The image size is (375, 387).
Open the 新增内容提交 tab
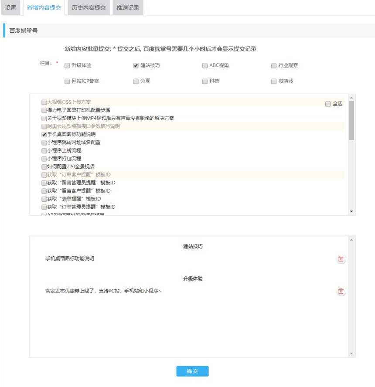click(44, 8)
